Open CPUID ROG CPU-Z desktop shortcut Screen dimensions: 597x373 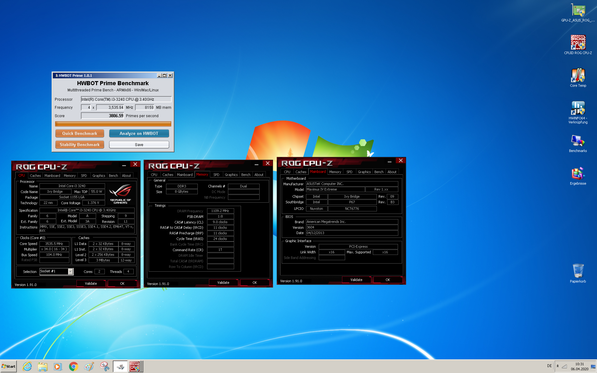click(578, 45)
